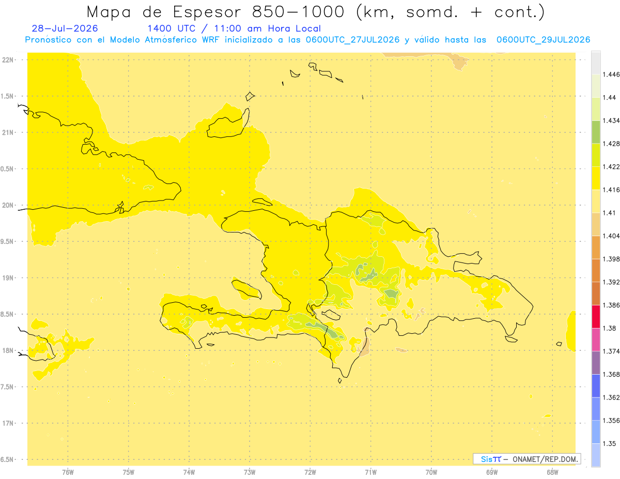The image size is (620, 479).
Task: Click the '71W' longitude label
Action: click(371, 472)
